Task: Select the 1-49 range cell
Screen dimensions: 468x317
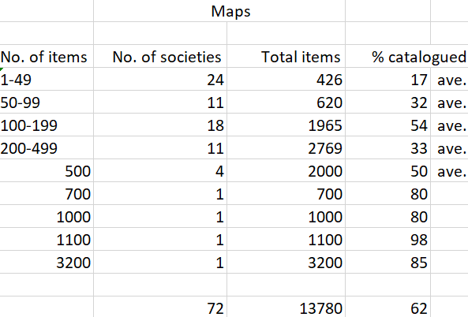Action: point(47,80)
